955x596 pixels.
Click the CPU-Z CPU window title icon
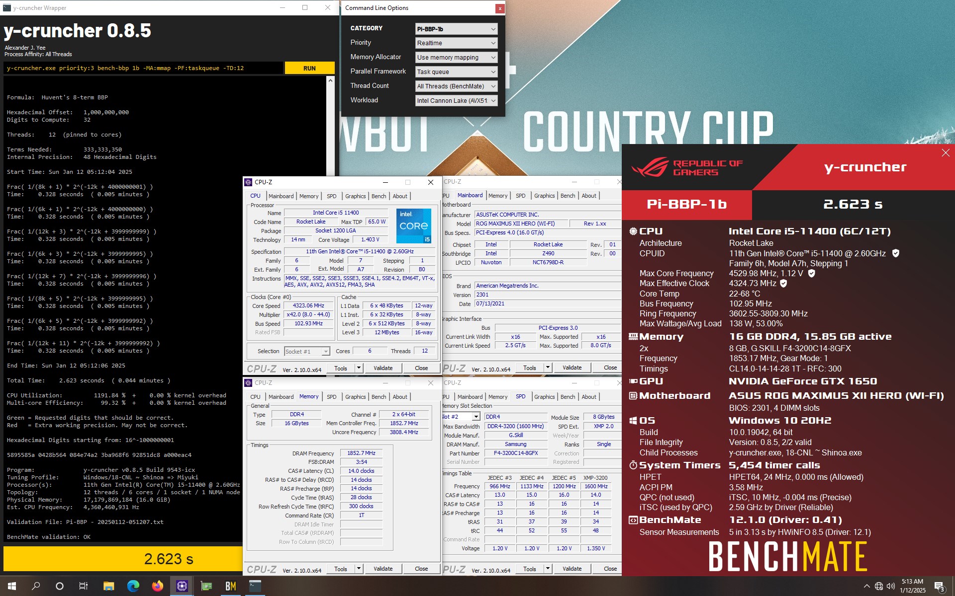248,182
